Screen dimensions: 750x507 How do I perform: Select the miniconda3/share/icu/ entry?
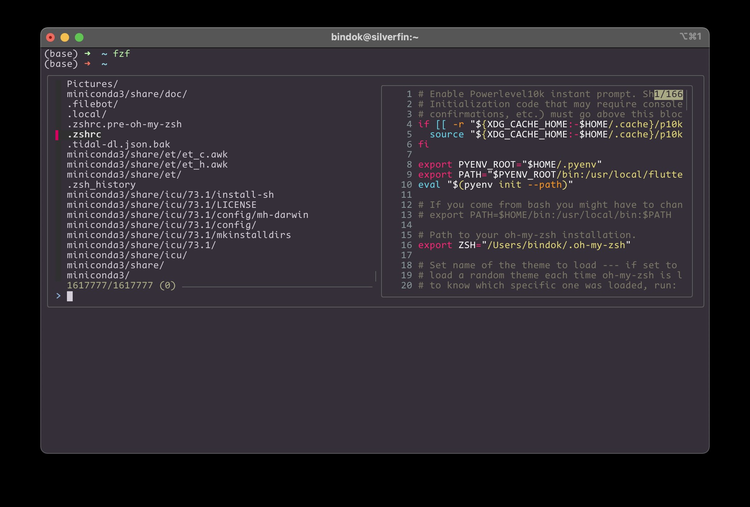127,255
